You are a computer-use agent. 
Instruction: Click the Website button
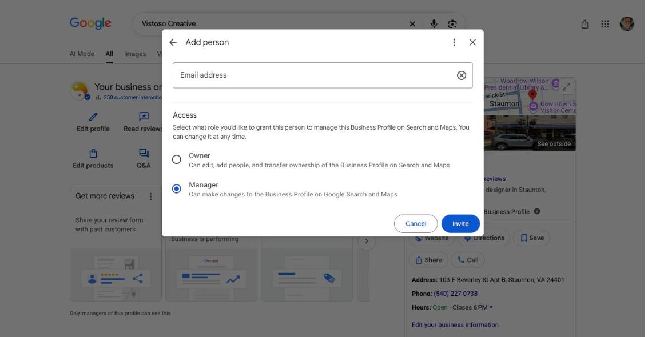[432, 238]
